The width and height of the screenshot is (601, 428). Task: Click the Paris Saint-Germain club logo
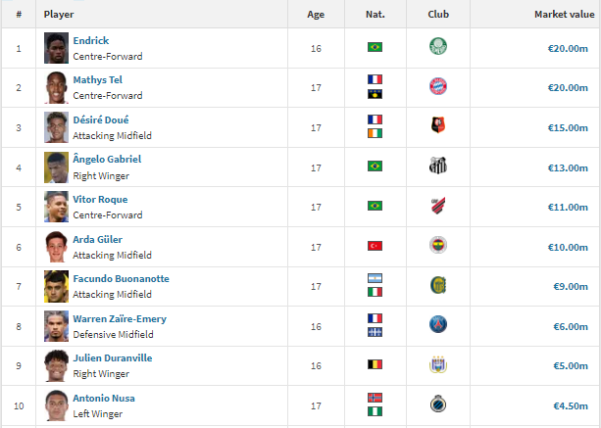point(437,324)
